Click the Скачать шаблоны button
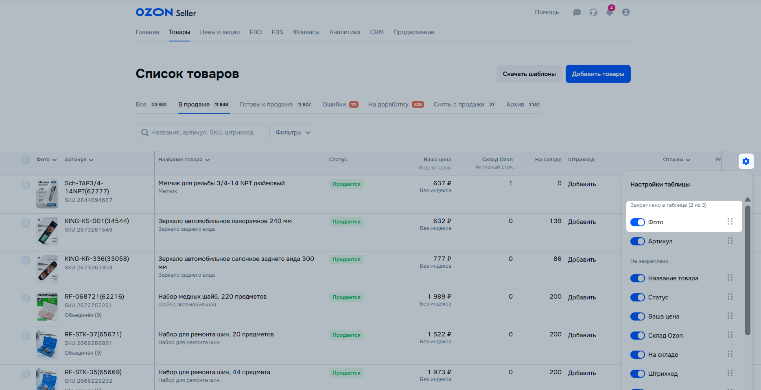761x390 pixels. pyautogui.click(x=529, y=74)
